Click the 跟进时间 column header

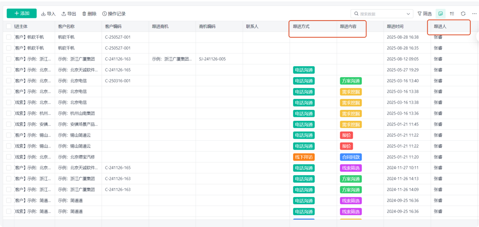pos(395,26)
